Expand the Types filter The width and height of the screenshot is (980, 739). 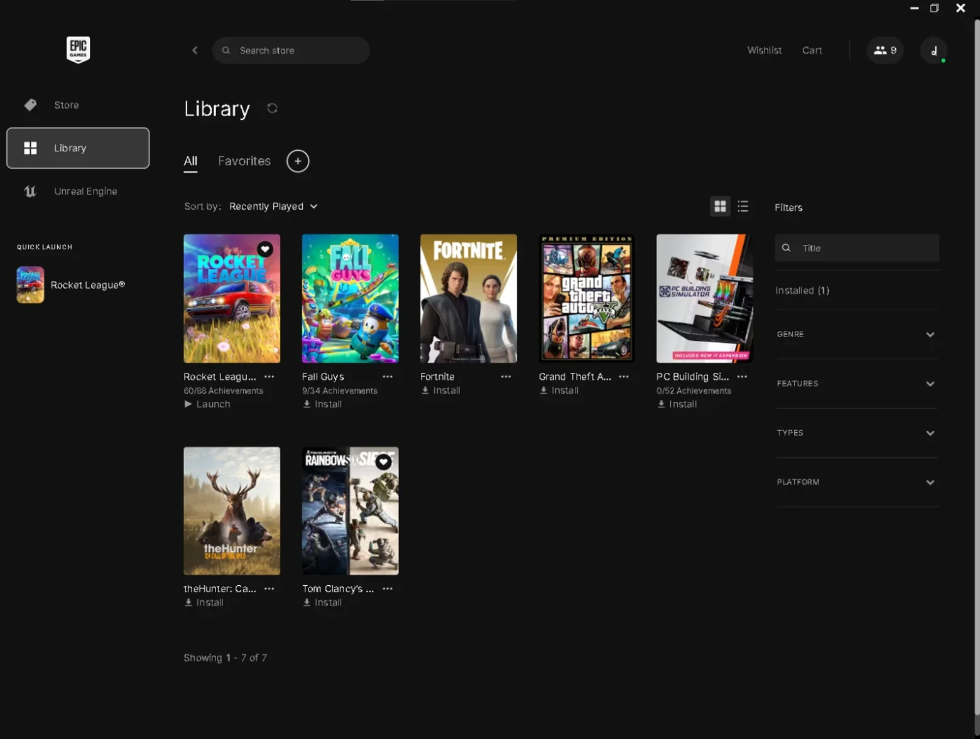(857, 433)
